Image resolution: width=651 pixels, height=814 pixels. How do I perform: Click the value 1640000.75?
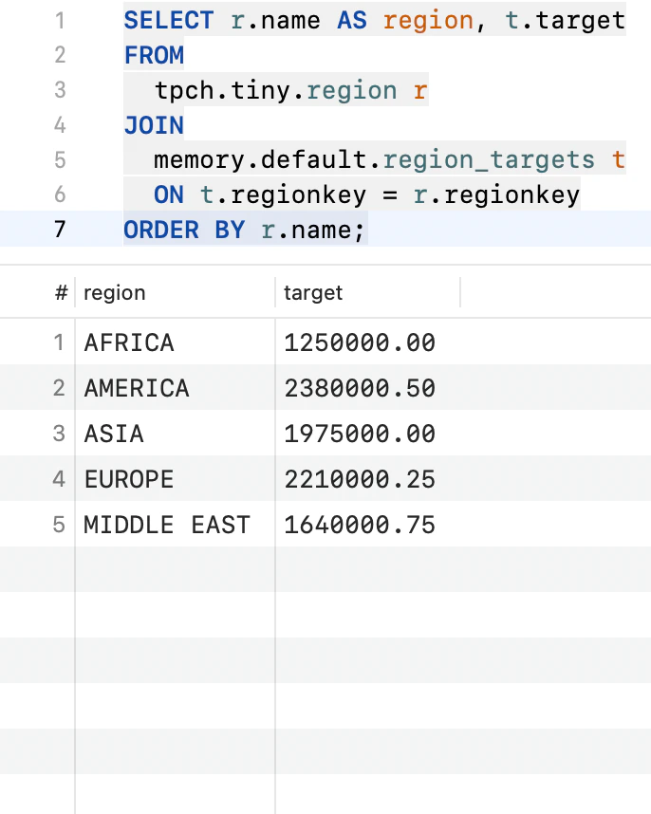tap(360, 525)
